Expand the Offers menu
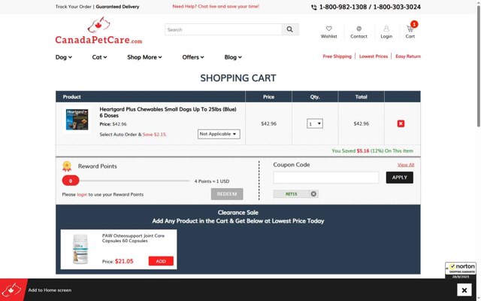The image size is (481, 301). pos(193,57)
